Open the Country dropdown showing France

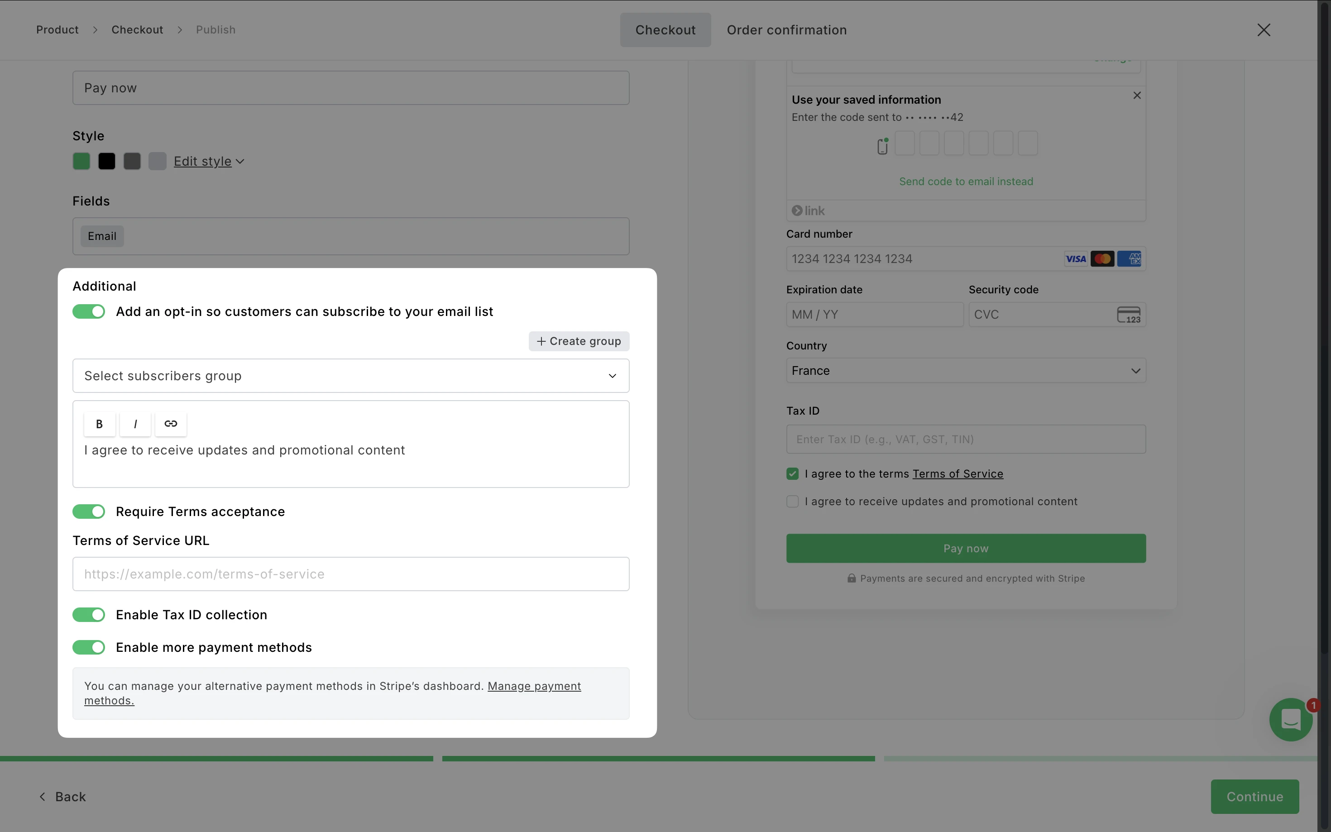pyautogui.click(x=966, y=371)
